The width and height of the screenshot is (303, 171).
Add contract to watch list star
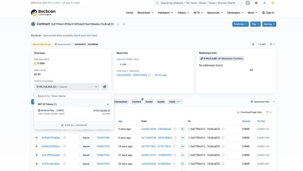click(253, 44)
